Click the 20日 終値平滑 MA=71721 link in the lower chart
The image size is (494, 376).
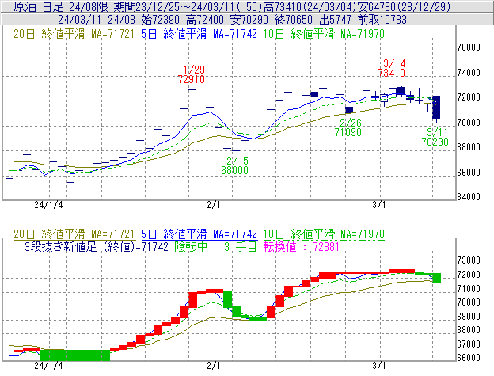click(x=74, y=234)
